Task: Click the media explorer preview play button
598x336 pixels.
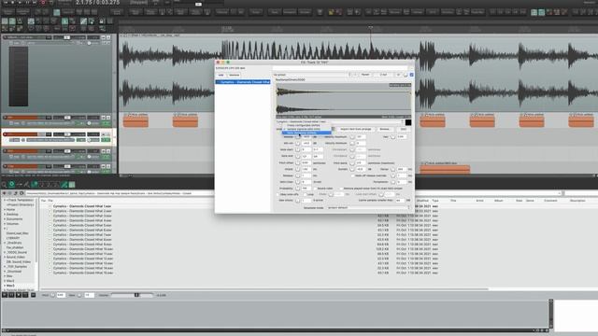Action: [5, 295]
